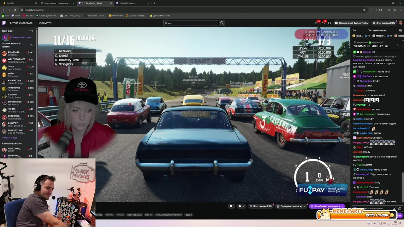Switch to Колесо удачи browser tab
The height and width of the screenshot is (227, 404).
click(x=58, y=3)
